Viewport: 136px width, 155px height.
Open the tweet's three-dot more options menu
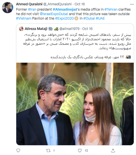click(x=132, y=4)
